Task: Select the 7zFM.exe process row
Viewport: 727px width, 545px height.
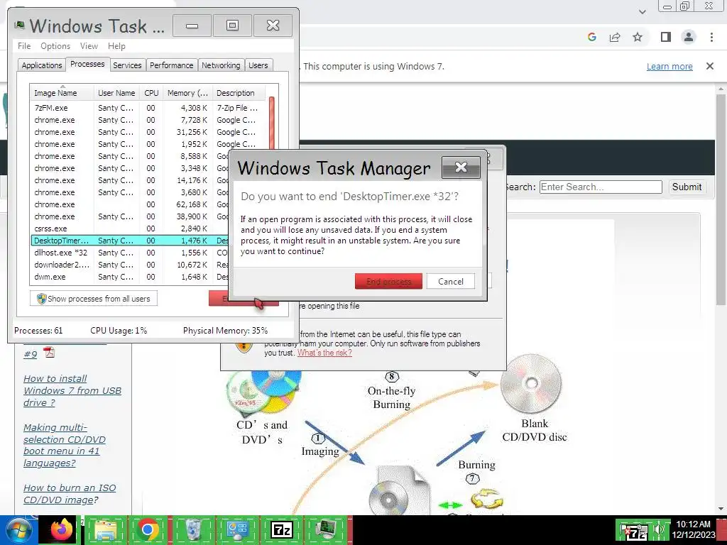Action: click(148, 108)
